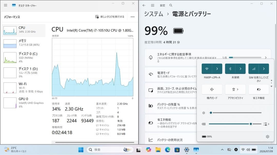The height and width of the screenshot is (155, 277).
Task: Go back in Settings with the back arrow
Action: 144,5
